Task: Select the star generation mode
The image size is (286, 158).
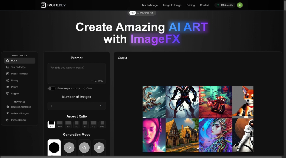Action: pos(84,147)
